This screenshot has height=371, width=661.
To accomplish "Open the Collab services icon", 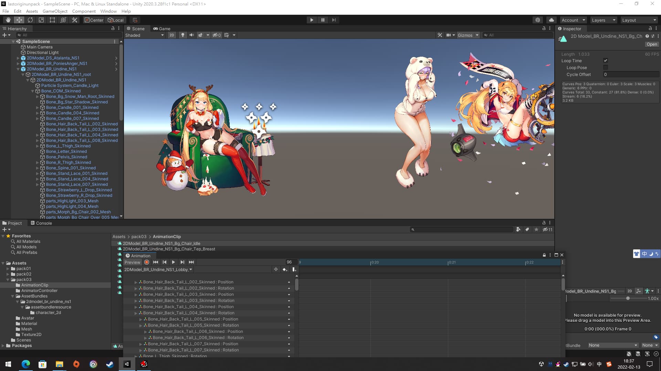I will pyautogui.click(x=538, y=20).
